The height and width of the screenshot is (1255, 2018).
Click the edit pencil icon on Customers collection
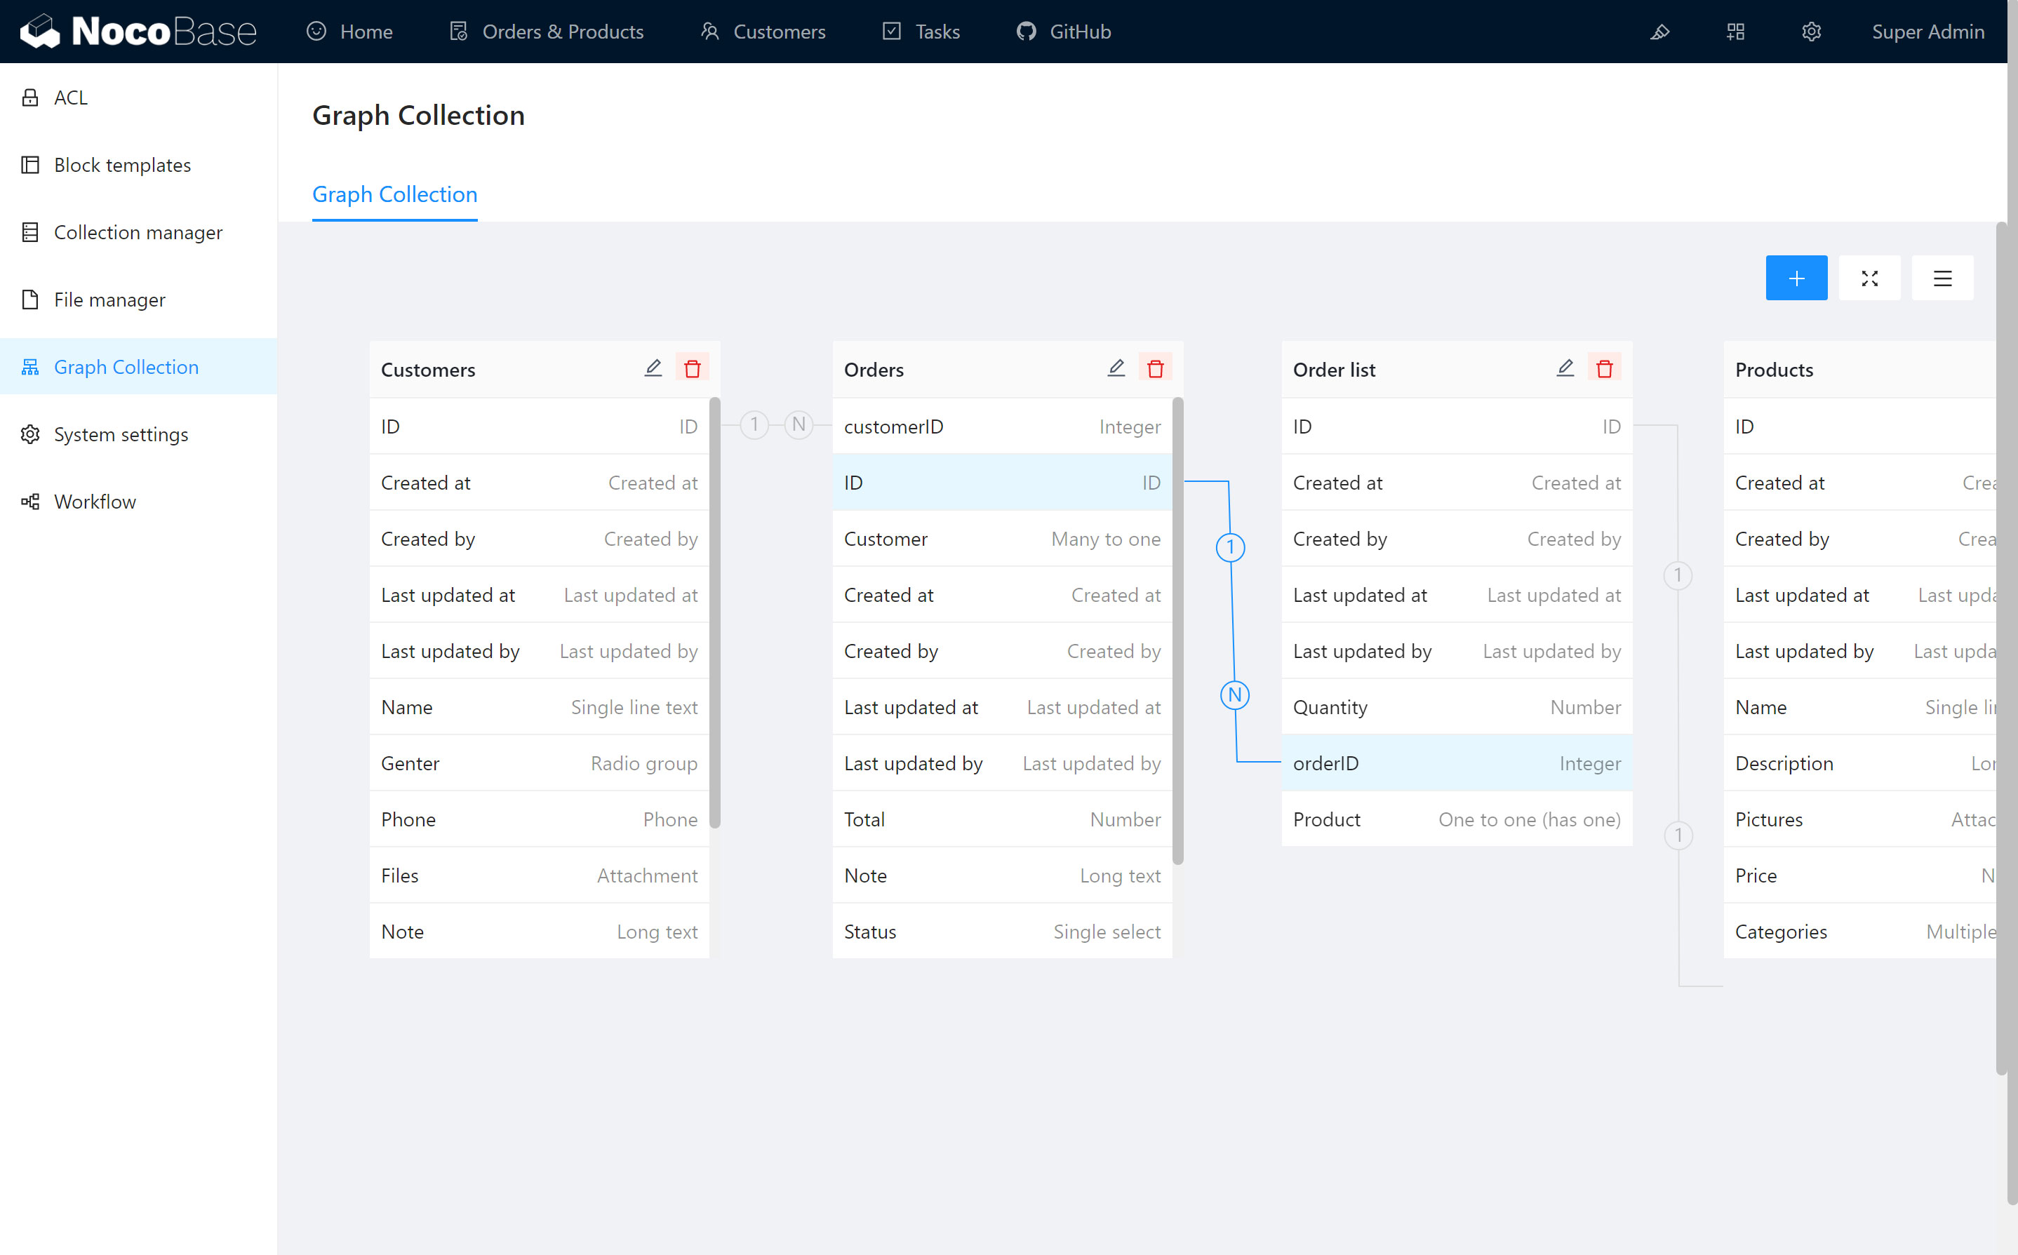pos(653,368)
